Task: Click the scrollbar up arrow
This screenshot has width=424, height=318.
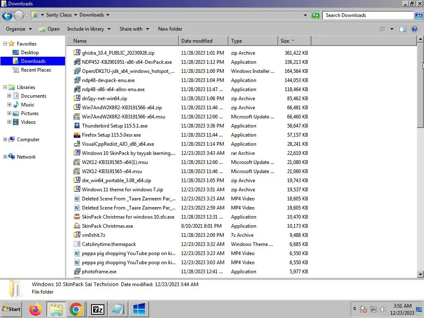Action: (x=420, y=39)
